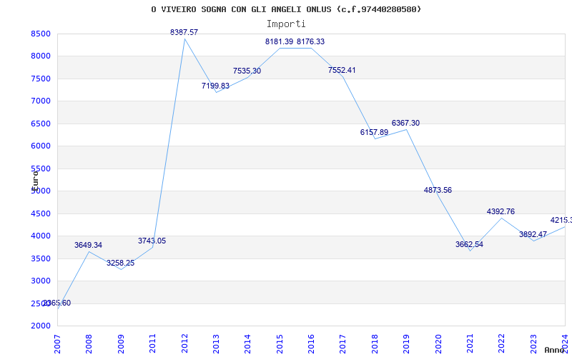Click data label 8181.39

coord(279,41)
